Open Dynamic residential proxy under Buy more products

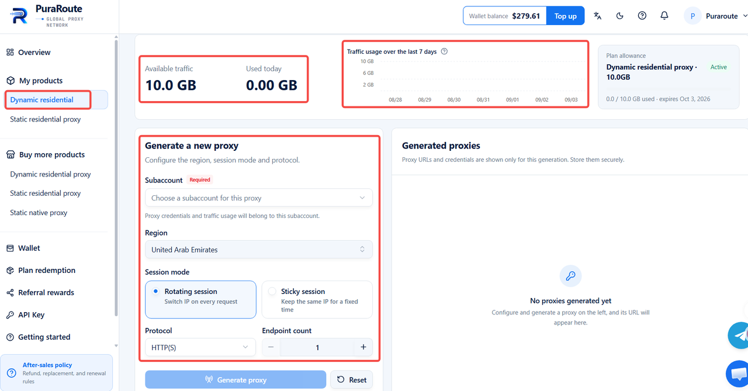[50, 174]
